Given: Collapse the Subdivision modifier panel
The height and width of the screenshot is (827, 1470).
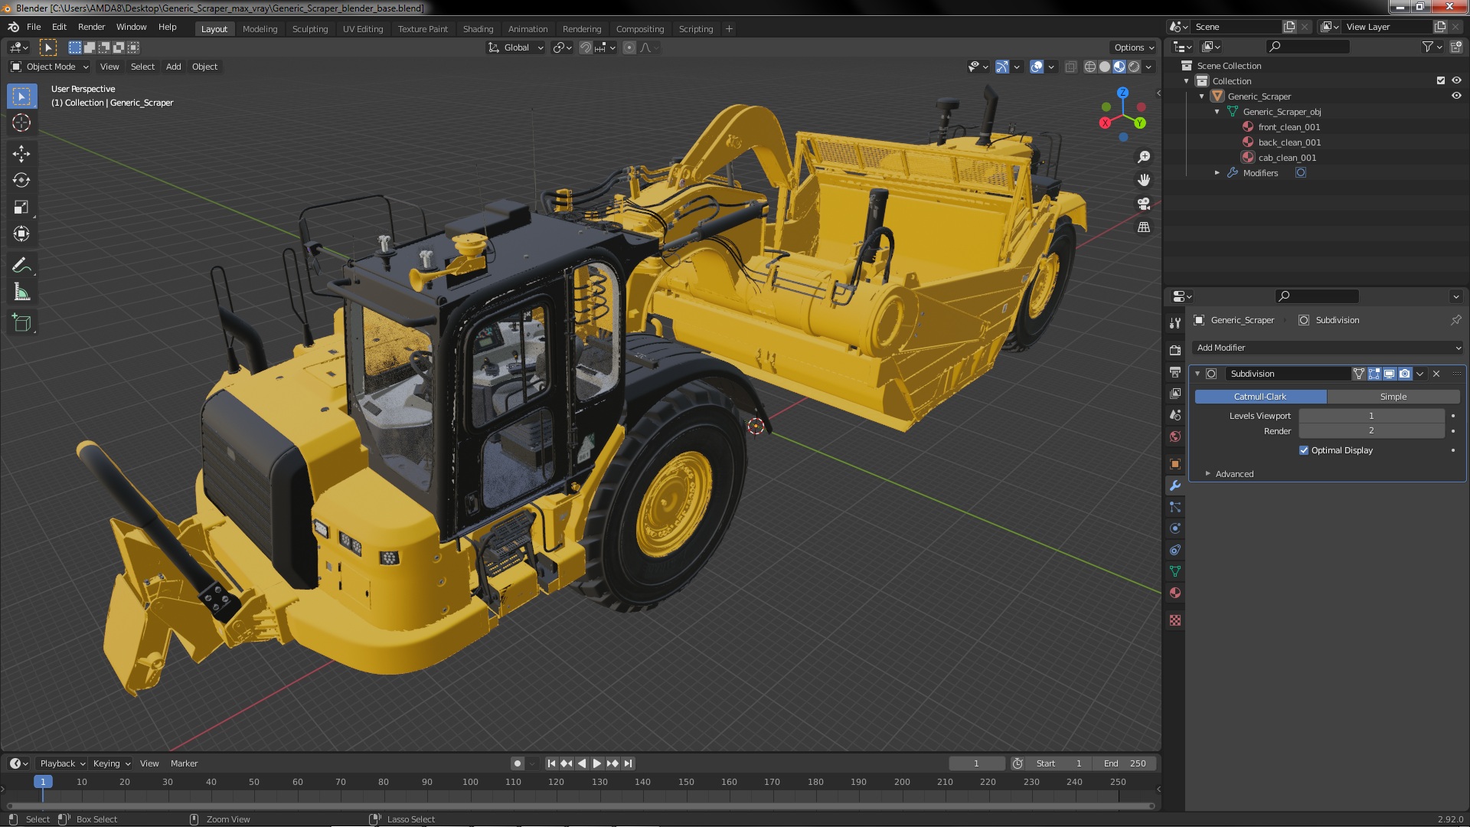Looking at the screenshot, I should tap(1197, 374).
